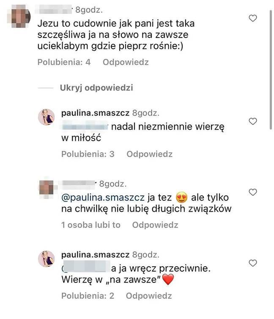This screenshot has height=319, width=274.
Task: Click the vertical scrollbar on the right
Action: tap(271, 69)
